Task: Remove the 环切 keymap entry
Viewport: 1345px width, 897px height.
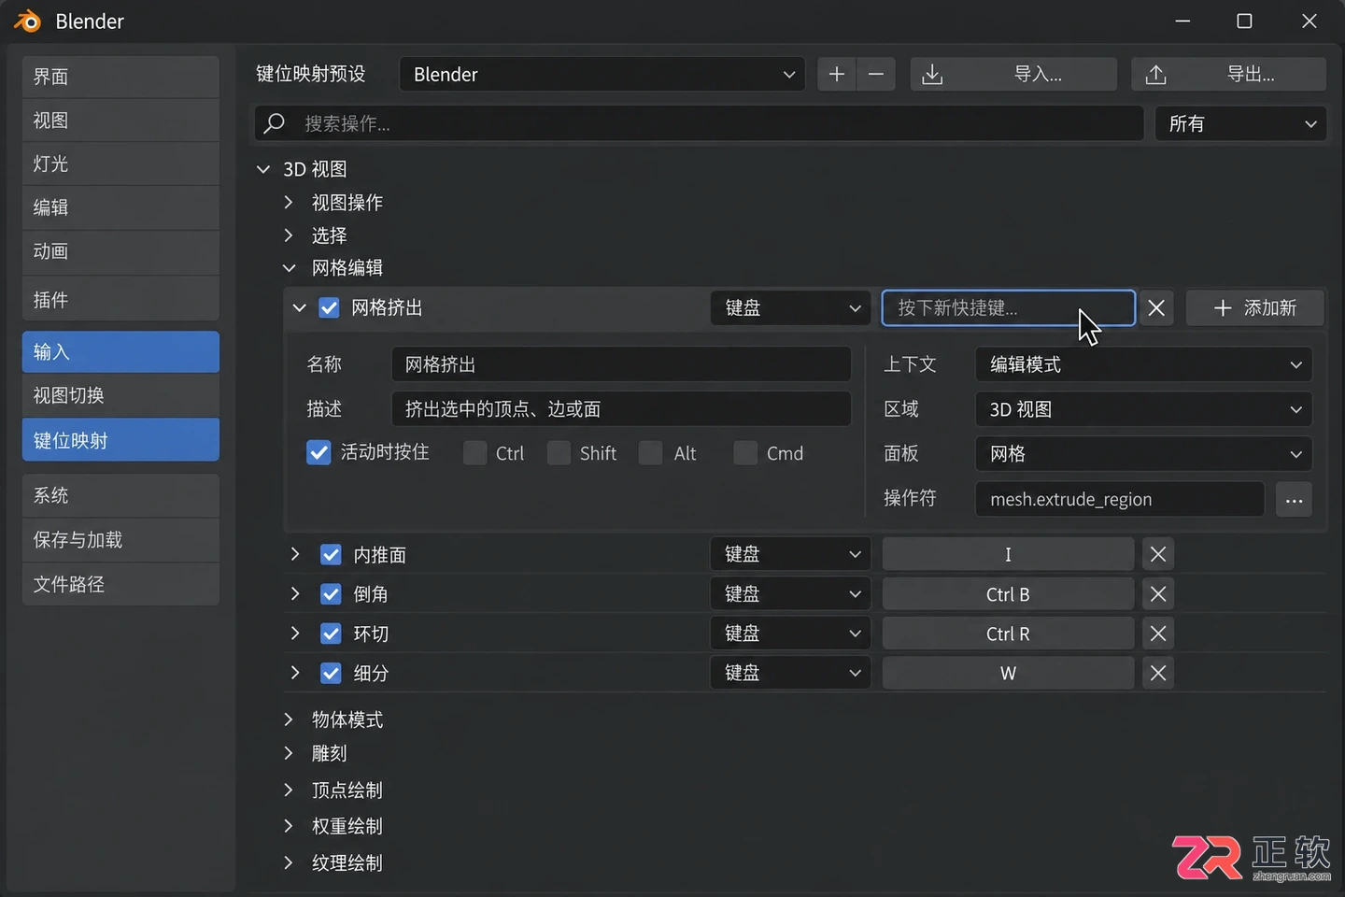Action: (x=1158, y=634)
